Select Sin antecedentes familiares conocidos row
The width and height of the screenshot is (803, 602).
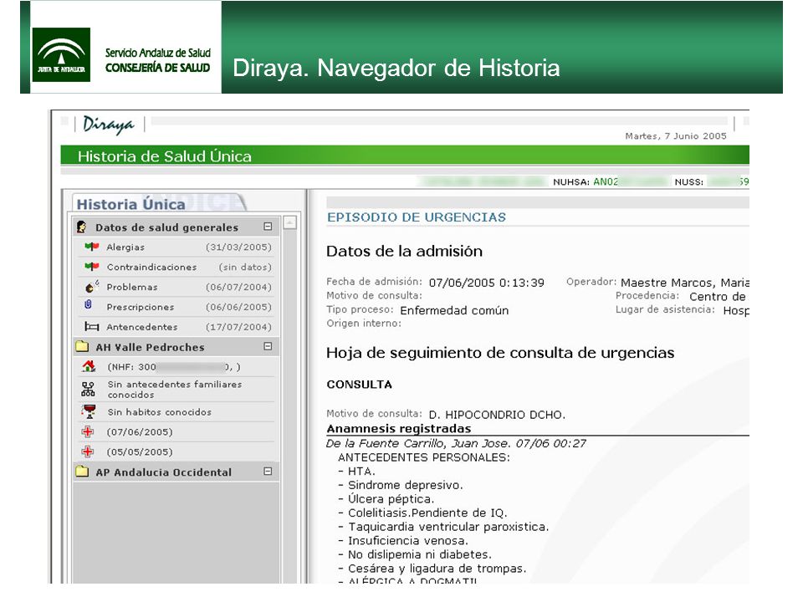click(x=176, y=390)
